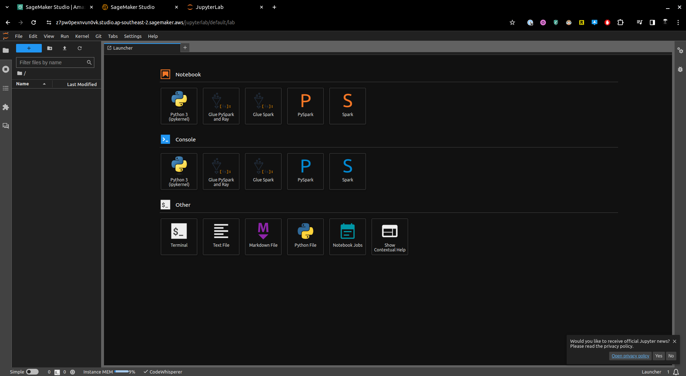Toggle Simple interface mode switch
This screenshot has height=376, width=686.
[x=32, y=372]
